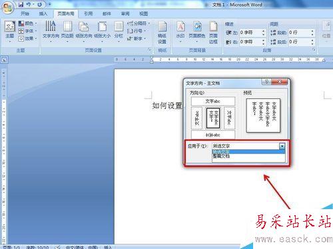The image size is (333, 249).
Task: Select the horizontal 文字abc direction option
Action: tap(213, 101)
